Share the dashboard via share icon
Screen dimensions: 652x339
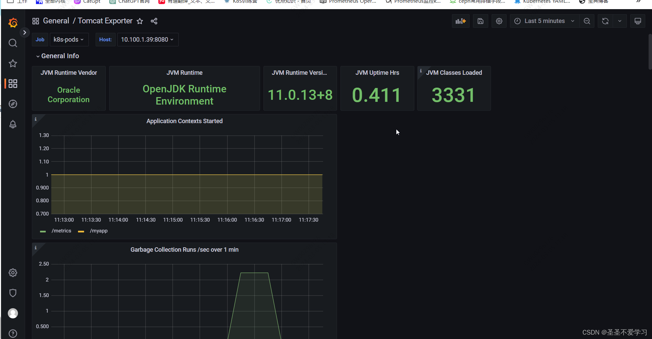(x=154, y=21)
